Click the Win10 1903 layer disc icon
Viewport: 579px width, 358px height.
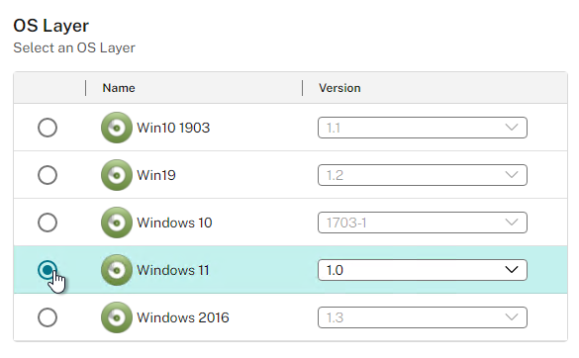(x=117, y=128)
